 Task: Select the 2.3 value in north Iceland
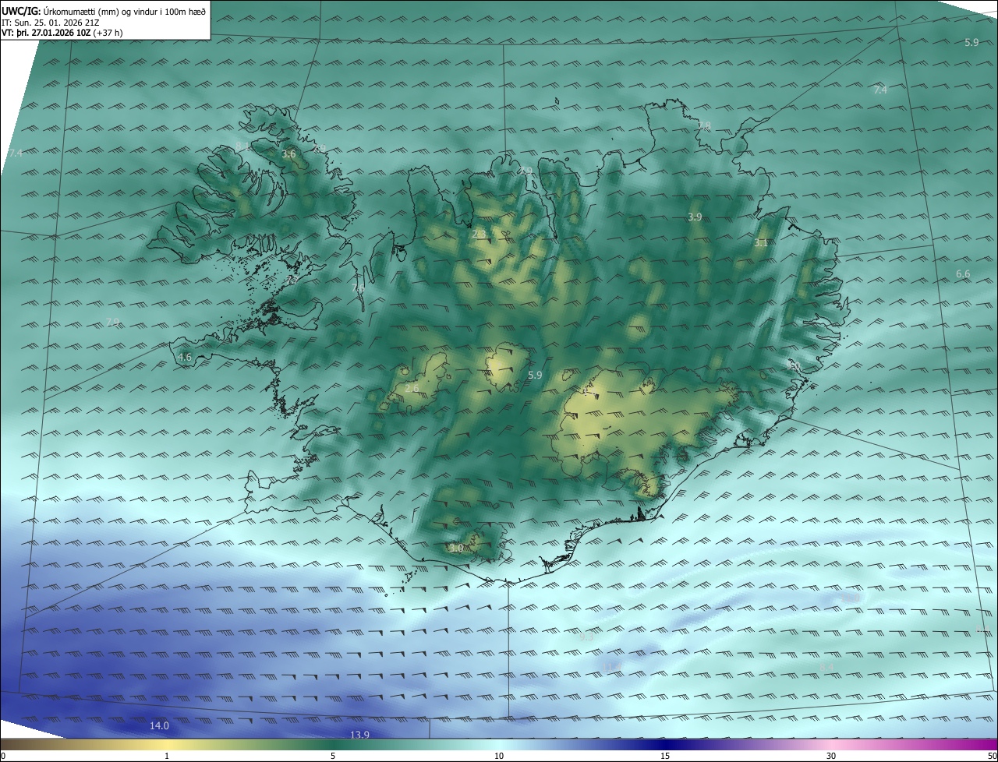(x=479, y=234)
